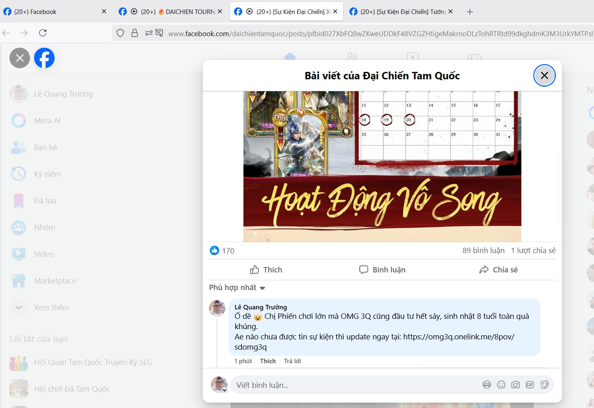Click the Chia sẻ share button

(x=498, y=270)
